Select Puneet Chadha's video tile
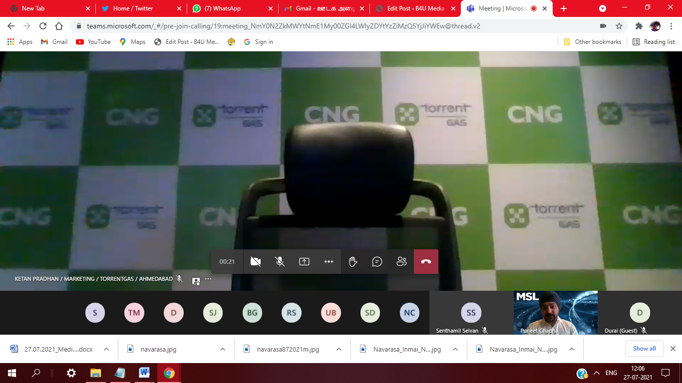This screenshot has height=383, width=682. coord(556,313)
